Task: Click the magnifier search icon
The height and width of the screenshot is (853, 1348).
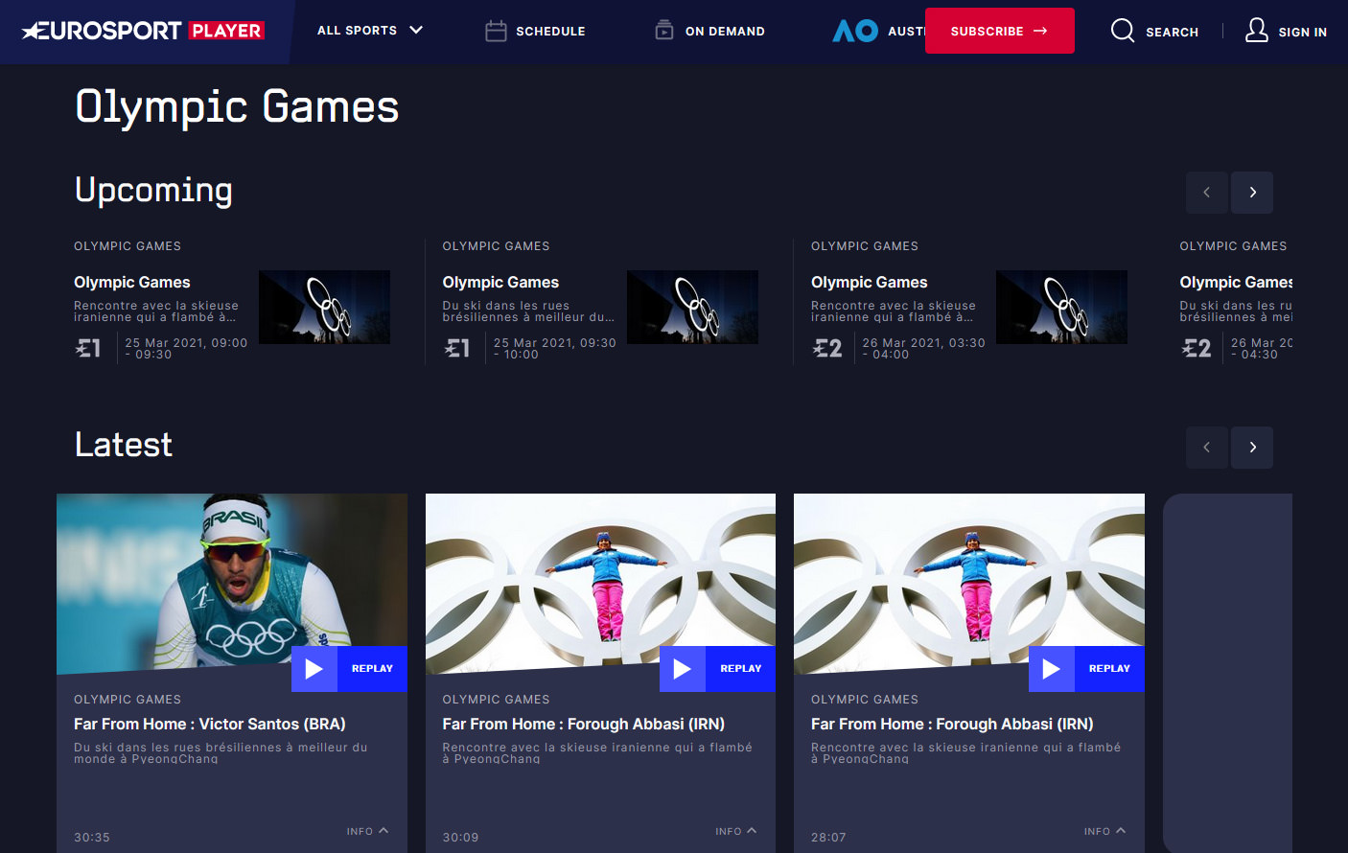Action: [x=1123, y=31]
